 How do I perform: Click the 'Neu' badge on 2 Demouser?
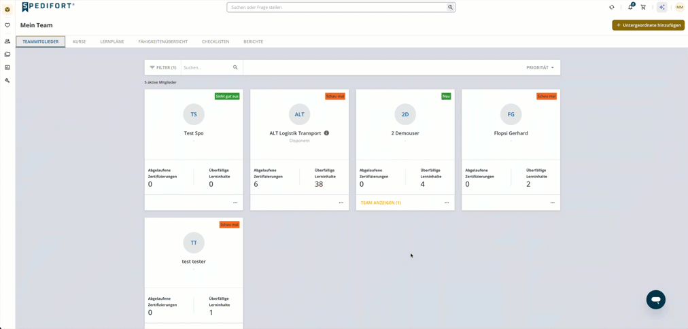[x=446, y=96]
